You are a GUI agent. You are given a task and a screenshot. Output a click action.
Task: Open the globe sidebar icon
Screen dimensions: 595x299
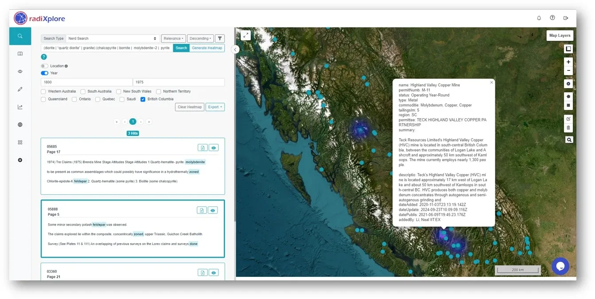click(20, 124)
